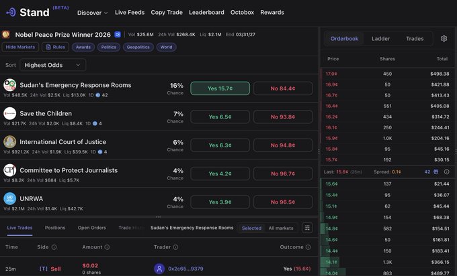Click No 84.4¢ for Sudan's Emergency Response Rooms
The width and height of the screenshot is (457, 276).
click(x=283, y=88)
